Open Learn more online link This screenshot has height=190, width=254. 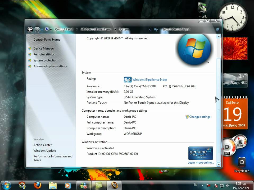click(201, 163)
